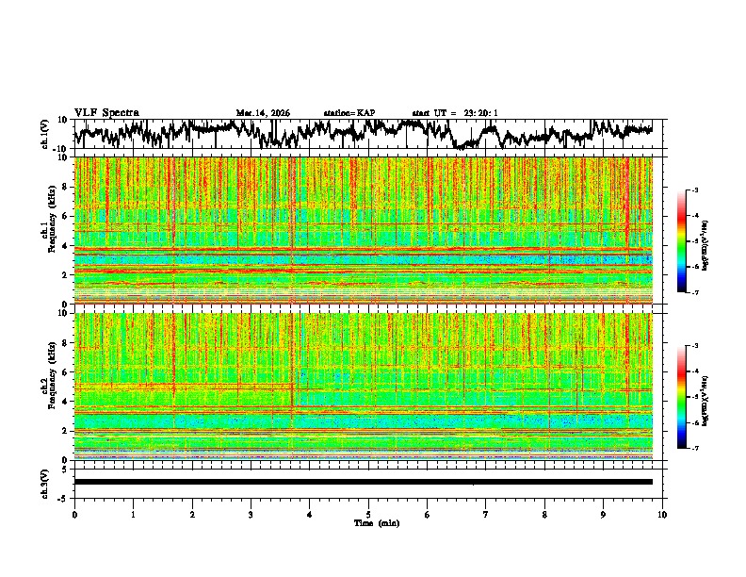Click time axis tick label "10"
746x577 pixels.
coord(662,515)
